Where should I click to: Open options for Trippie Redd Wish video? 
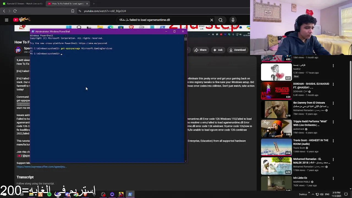(x=333, y=122)
